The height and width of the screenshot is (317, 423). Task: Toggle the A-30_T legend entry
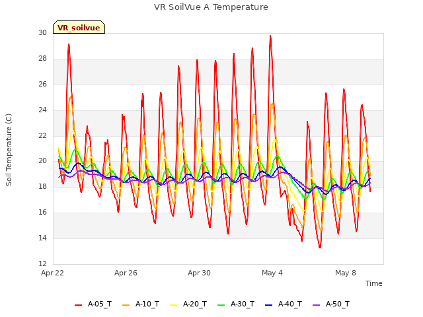point(236,304)
